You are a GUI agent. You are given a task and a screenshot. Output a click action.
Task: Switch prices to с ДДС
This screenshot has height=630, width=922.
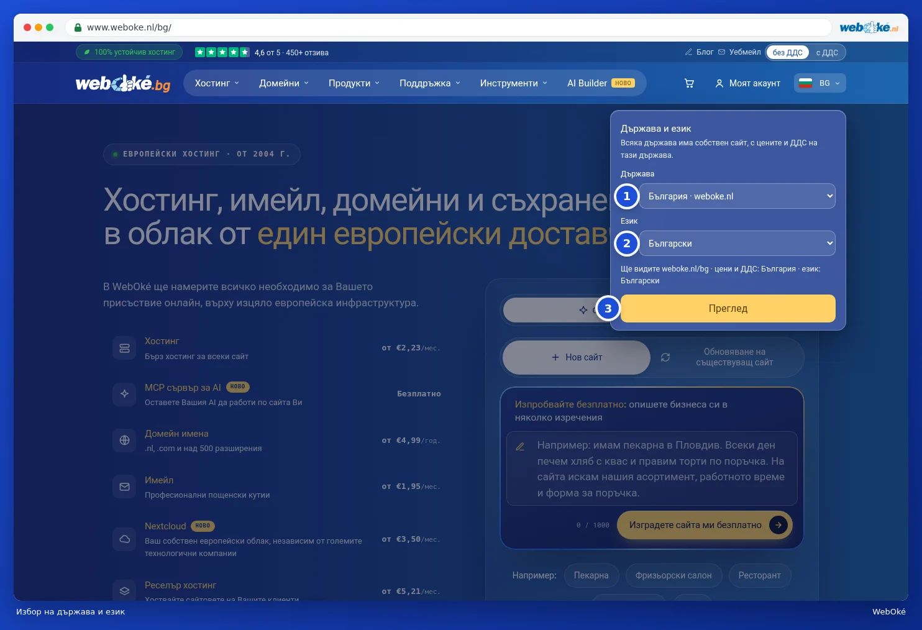[x=827, y=52]
